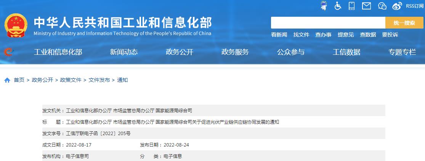The image size is (425, 161).
Task: Open the 工信数据 nav menu
Action: coord(346,52)
